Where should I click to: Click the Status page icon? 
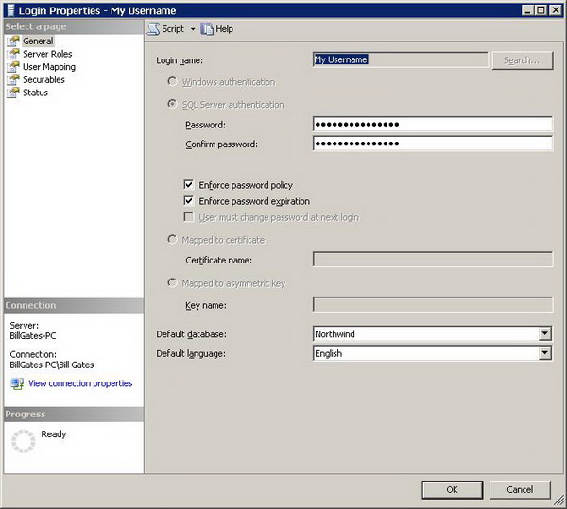(x=13, y=93)
